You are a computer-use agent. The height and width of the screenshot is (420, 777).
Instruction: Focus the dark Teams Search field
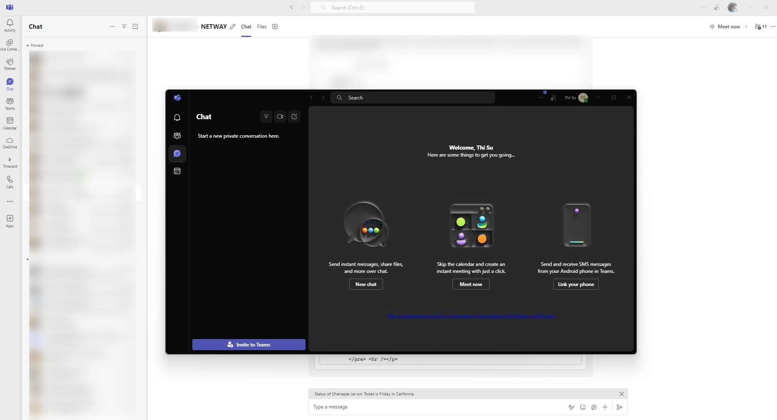[x=413, y=98]
